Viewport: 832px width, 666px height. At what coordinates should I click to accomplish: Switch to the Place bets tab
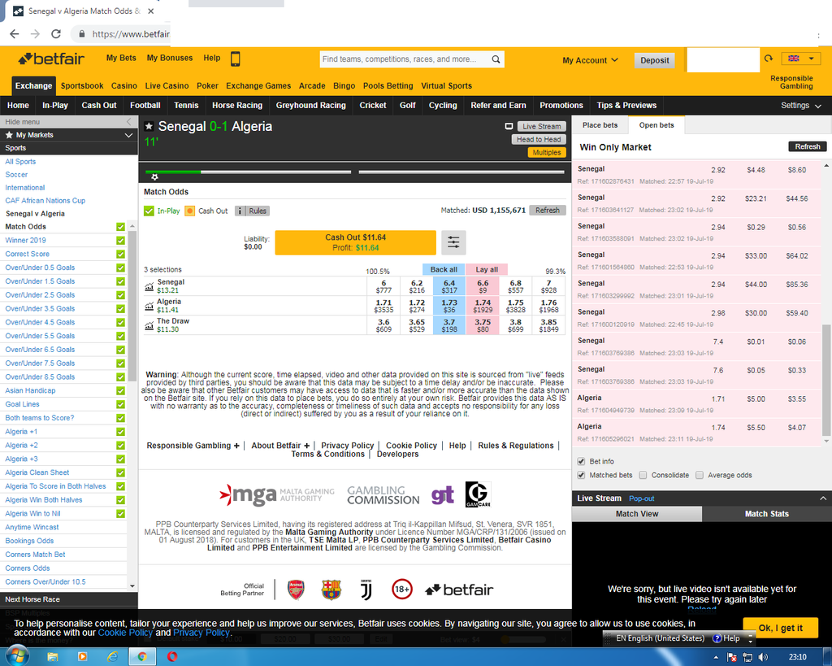pyautogui.click(x=600, y=125)
